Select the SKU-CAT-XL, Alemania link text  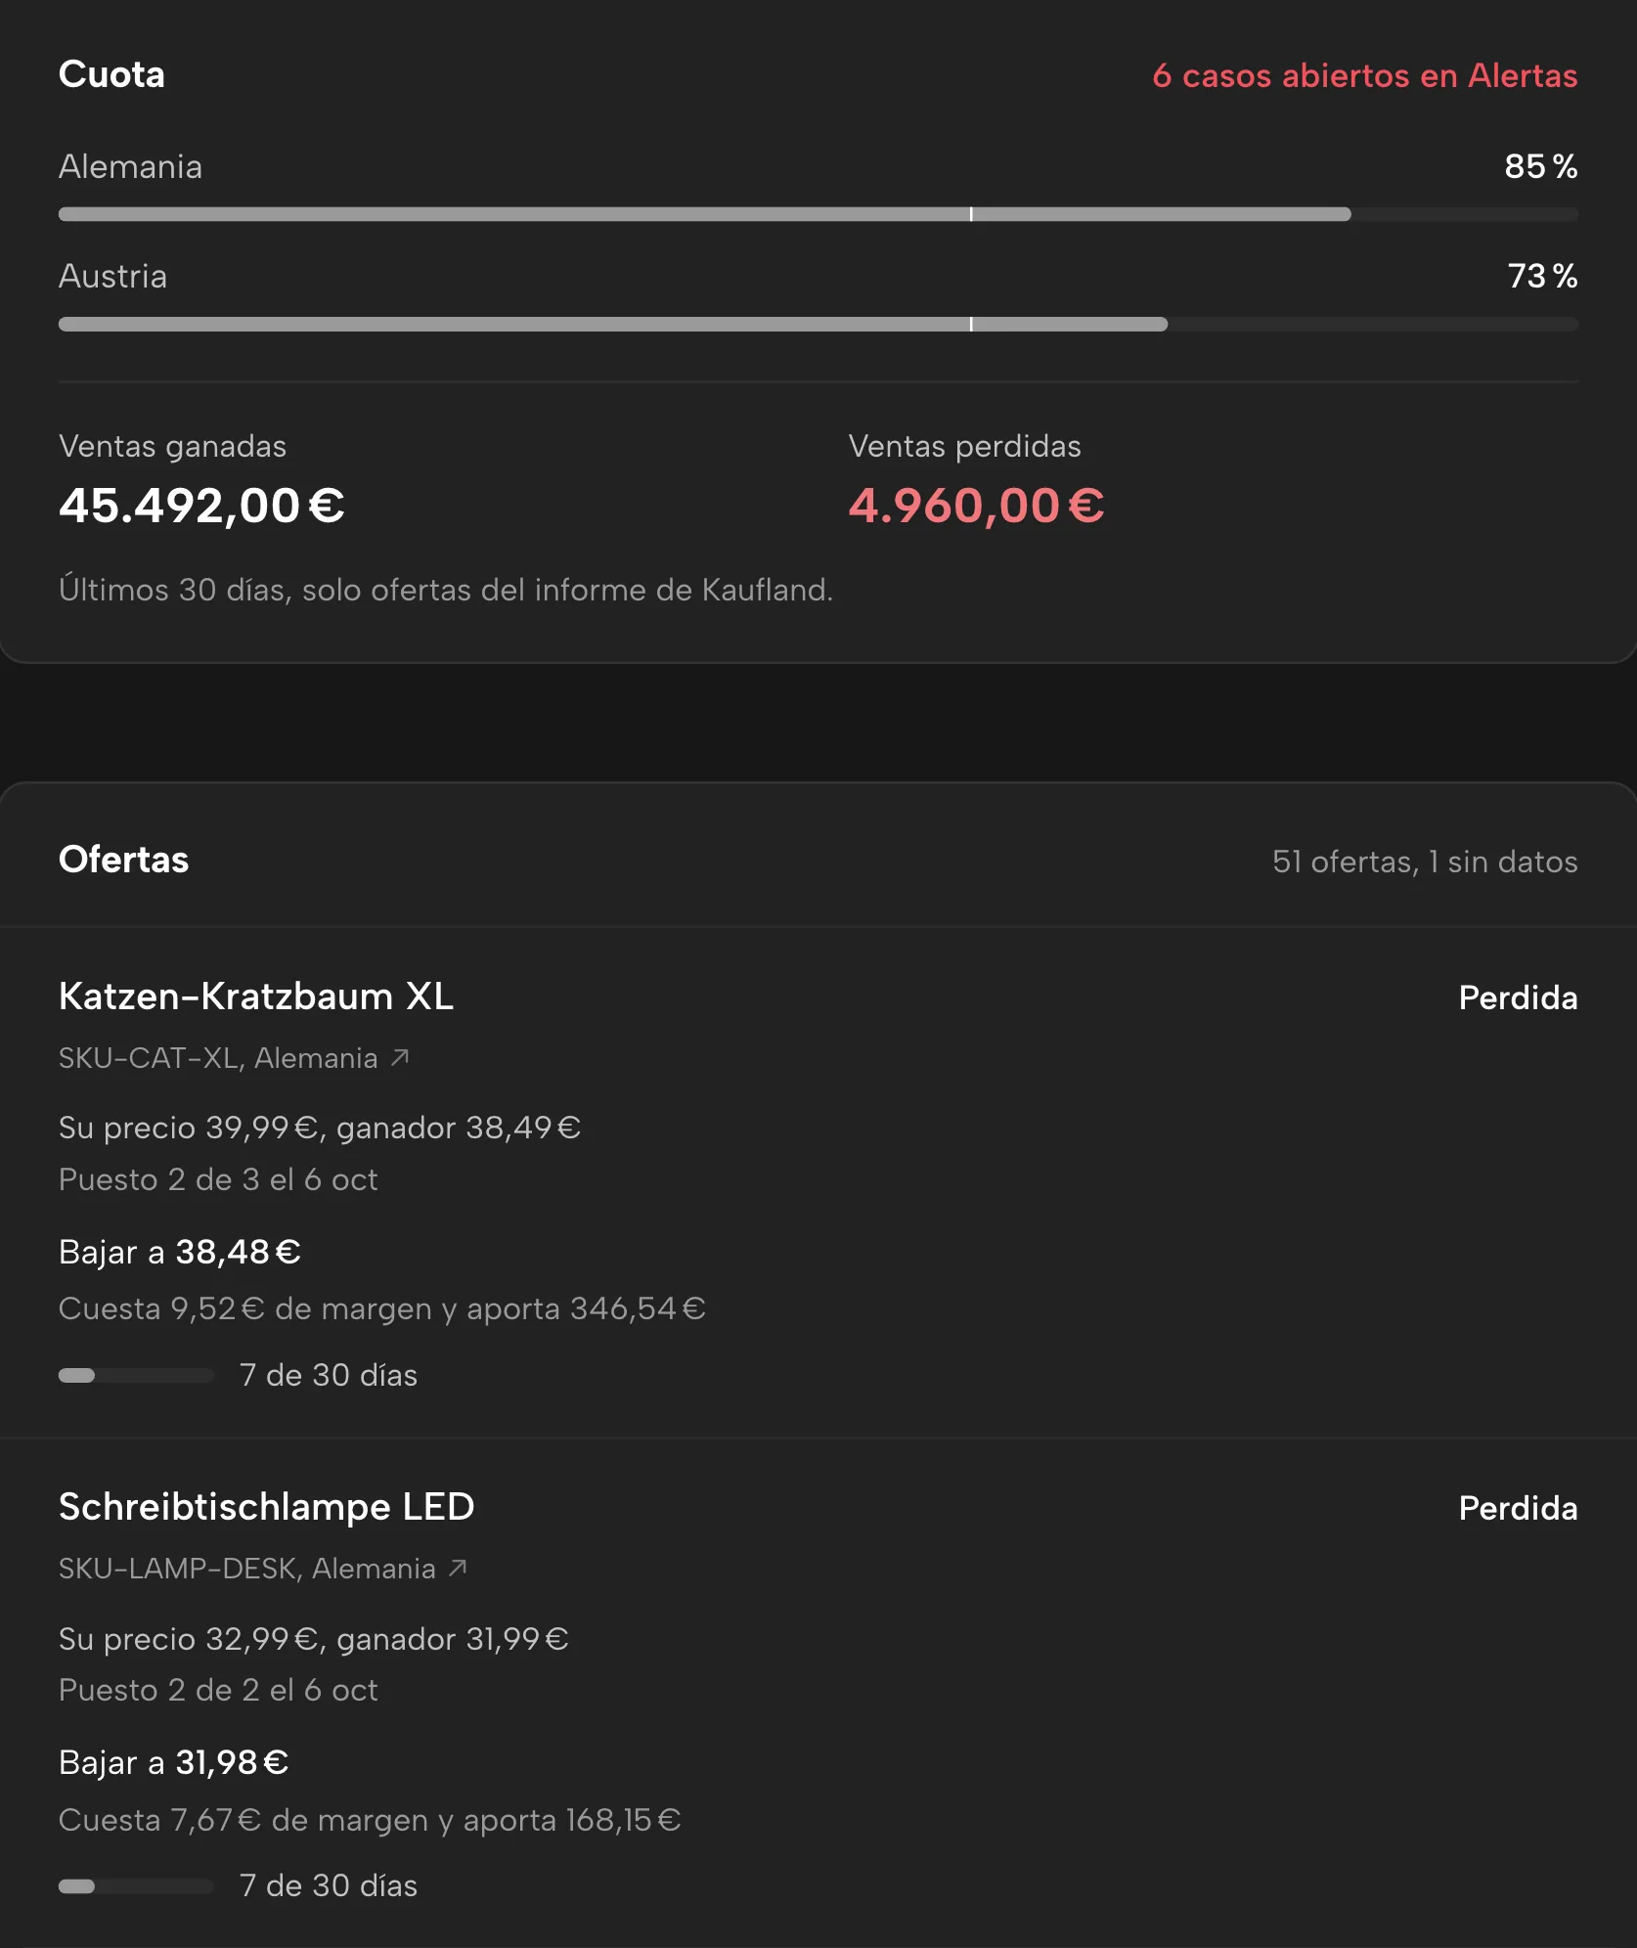coord(218,1057)
